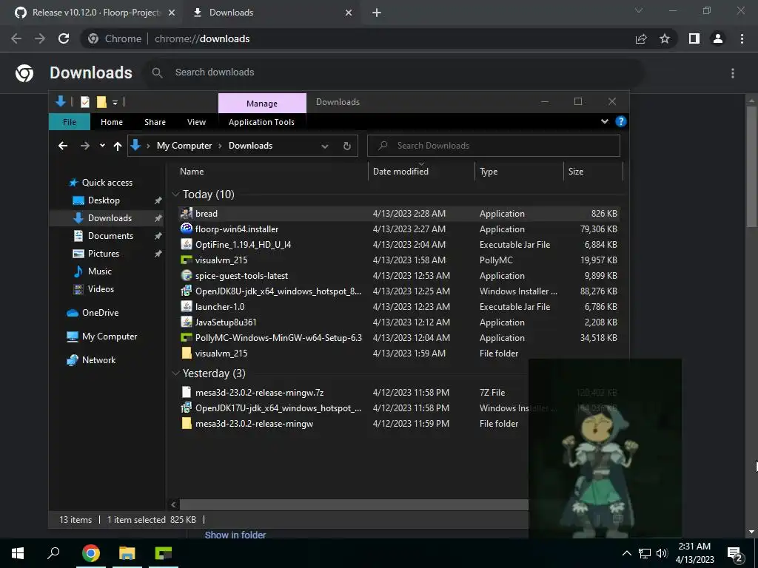Switch to the Share ribbon tab

[155, 122]
